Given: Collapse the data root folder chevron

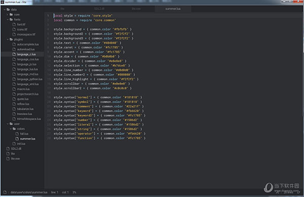Looking at the screenshot, I should 5,10.
